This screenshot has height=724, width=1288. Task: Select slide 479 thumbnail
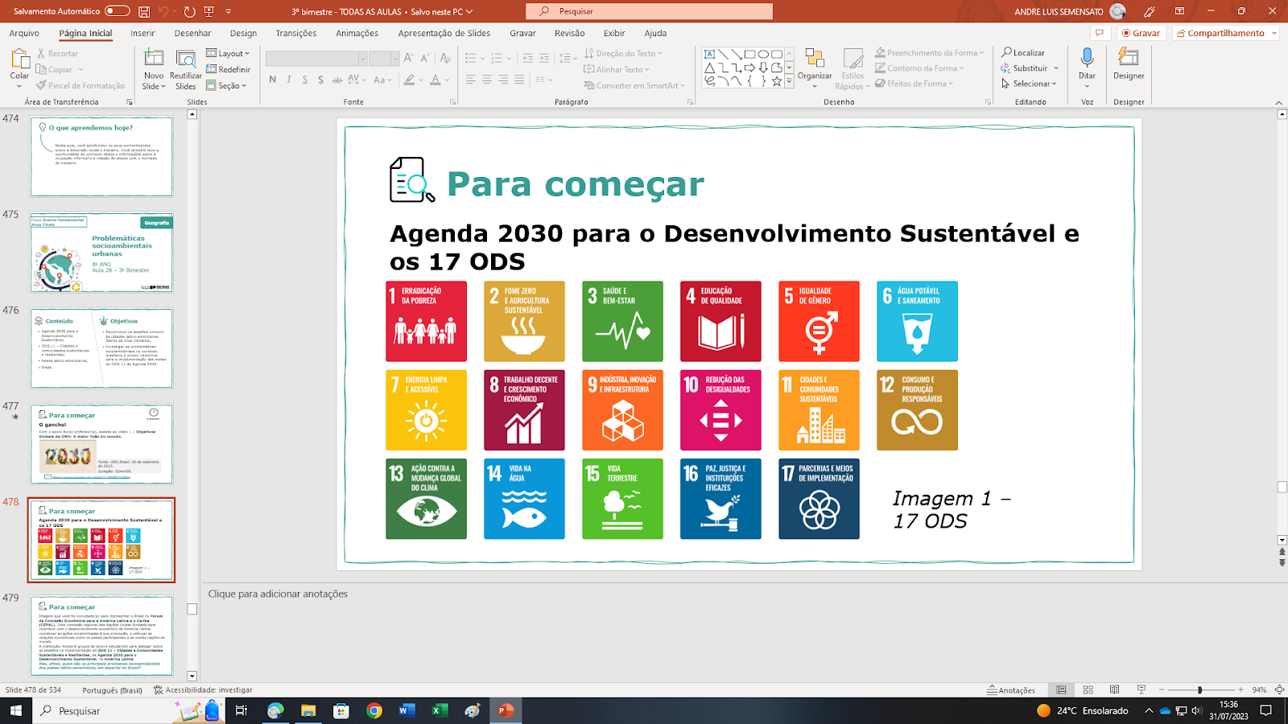[101, 636]
